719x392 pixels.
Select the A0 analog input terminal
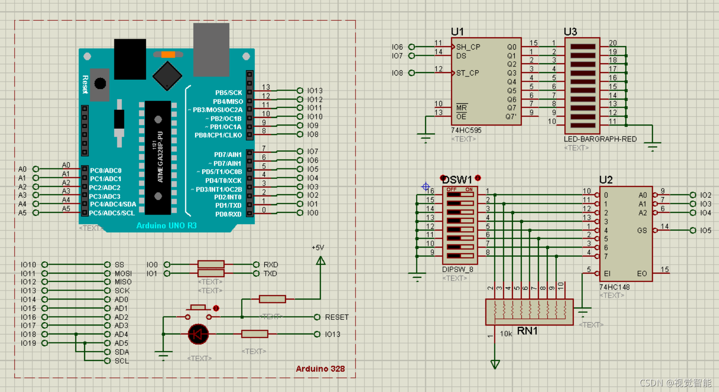click(37, 168)
